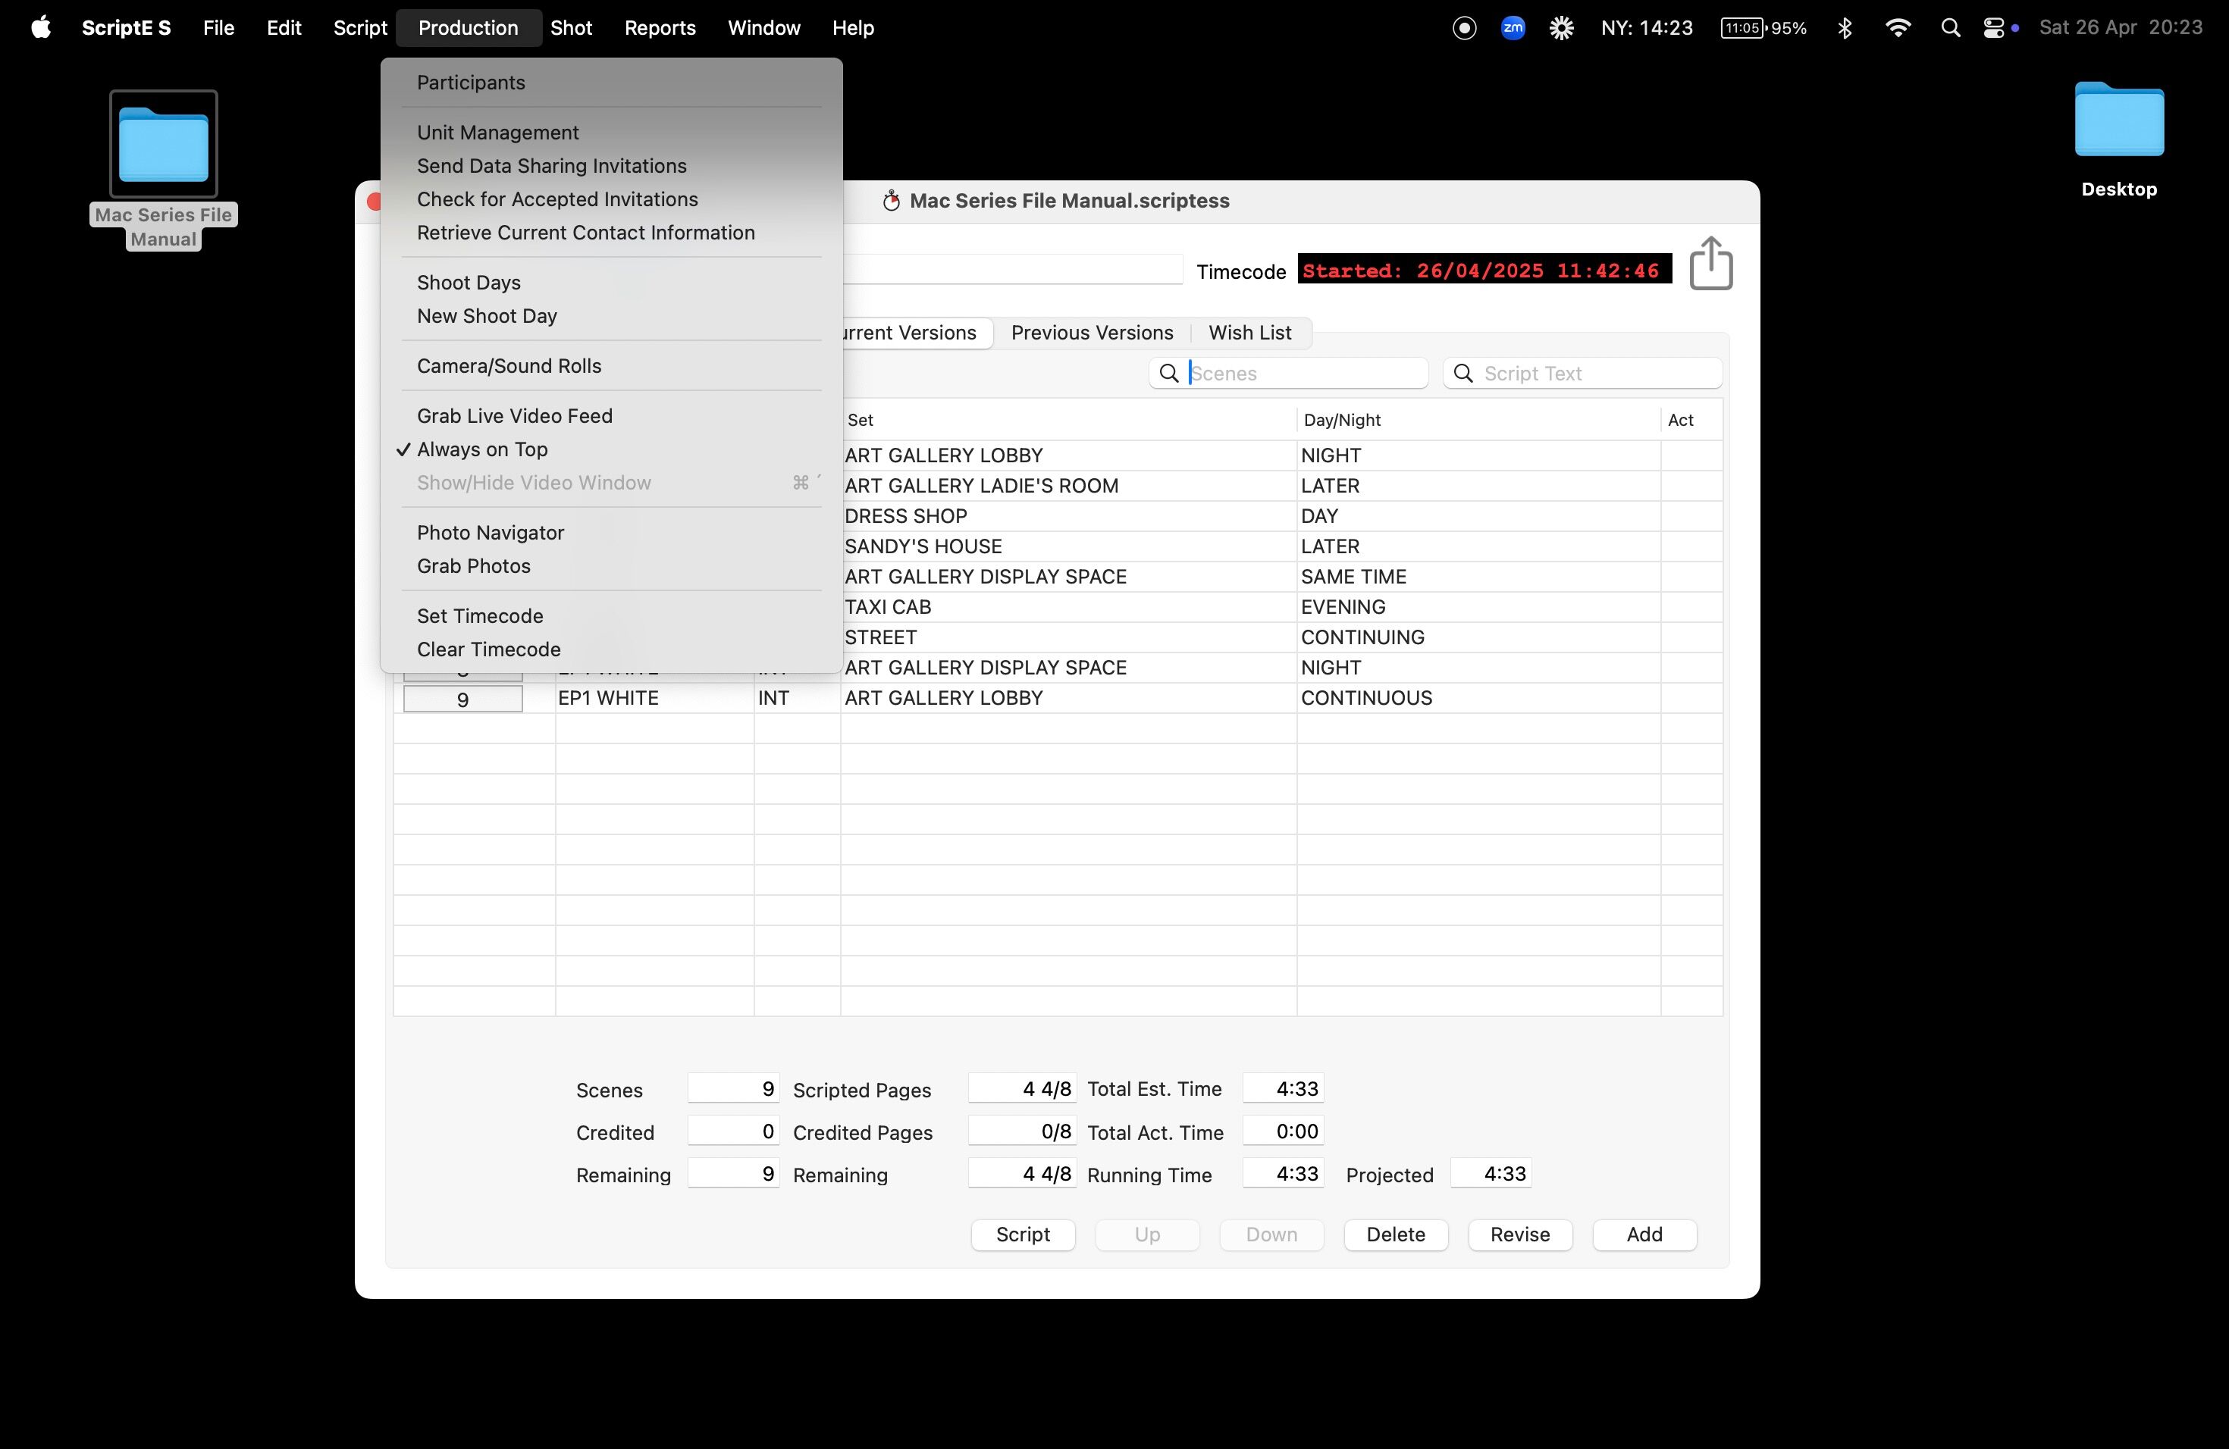The image size is (2229, 1449).
Task: Click the Bluetooth menu bar icon
Action: click(1844, 28)
